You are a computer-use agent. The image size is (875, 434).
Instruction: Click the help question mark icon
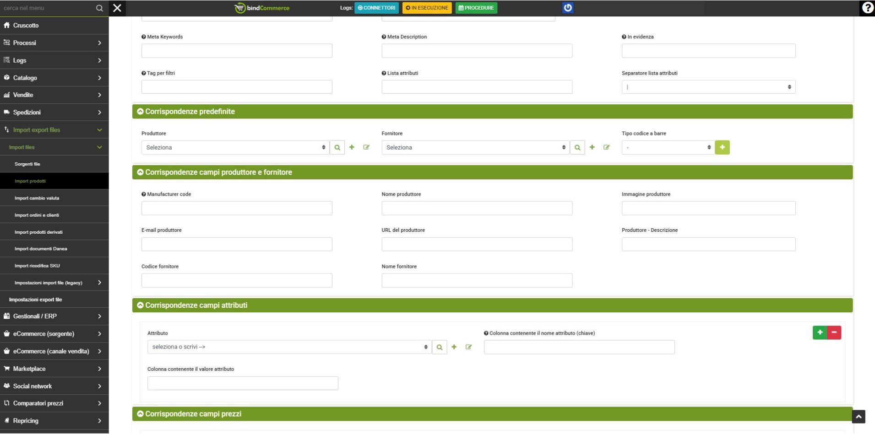point(867,8)
